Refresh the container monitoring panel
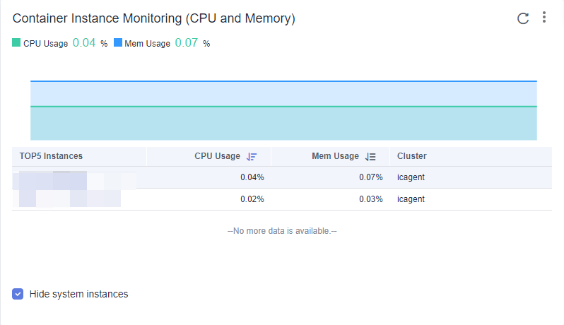This screenshot has width=564, height=325. [522, 18]
